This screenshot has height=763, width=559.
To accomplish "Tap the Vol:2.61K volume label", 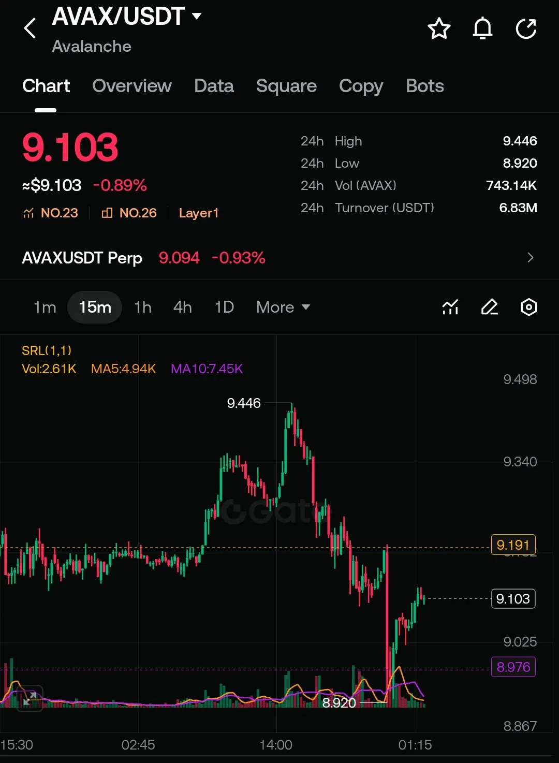I will point(49,369).
